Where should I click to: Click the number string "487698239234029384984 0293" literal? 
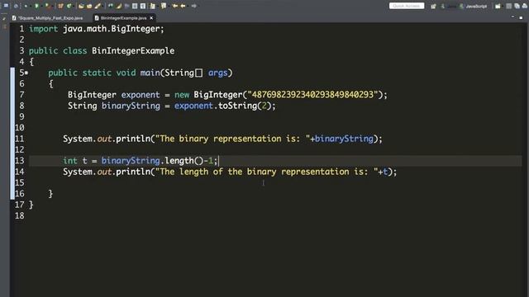(x=312, y=95)
